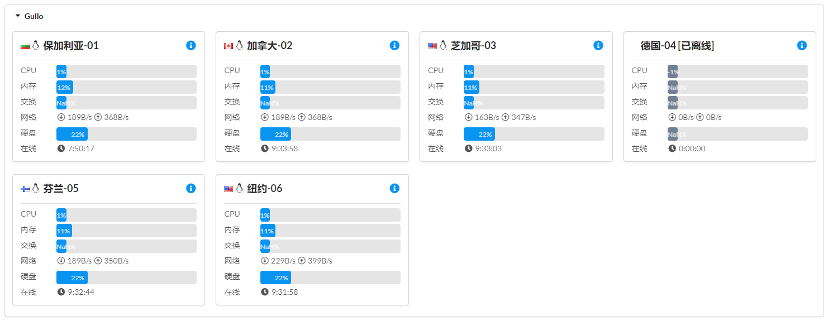Screen dimensions: 833x321
Task: Click the Linux penguin icon on 芝加哥-03
Action: coord(443,45)
